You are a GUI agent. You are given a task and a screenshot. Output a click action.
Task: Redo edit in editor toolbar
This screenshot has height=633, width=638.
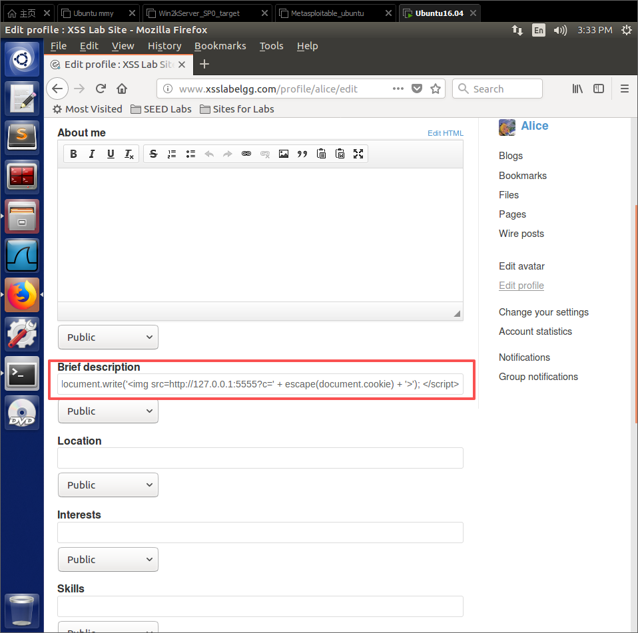228,154
